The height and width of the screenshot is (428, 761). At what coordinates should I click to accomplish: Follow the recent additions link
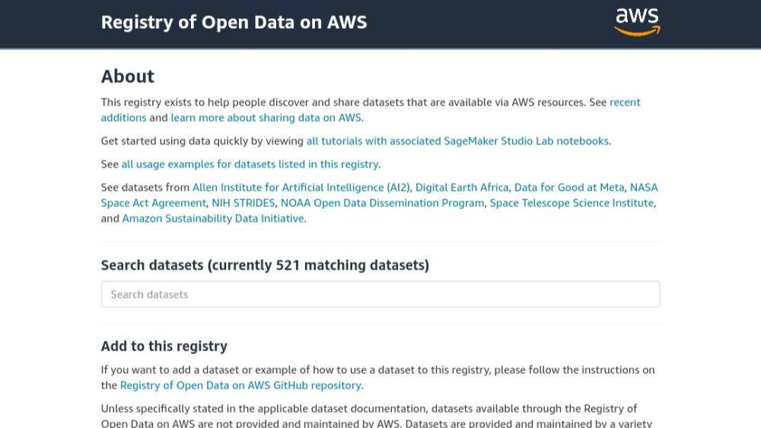625,103
